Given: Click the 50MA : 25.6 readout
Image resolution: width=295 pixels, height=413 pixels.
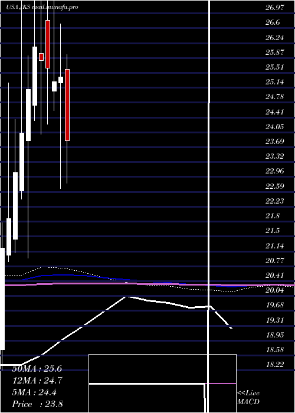Looking at the screenshot, I should pos(37,369).
